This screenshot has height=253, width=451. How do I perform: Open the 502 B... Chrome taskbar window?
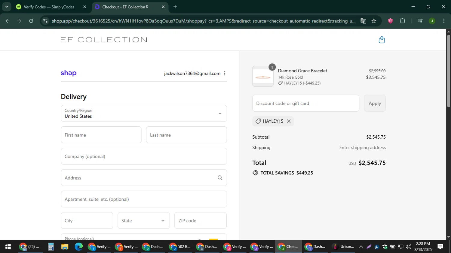point(180,247)
